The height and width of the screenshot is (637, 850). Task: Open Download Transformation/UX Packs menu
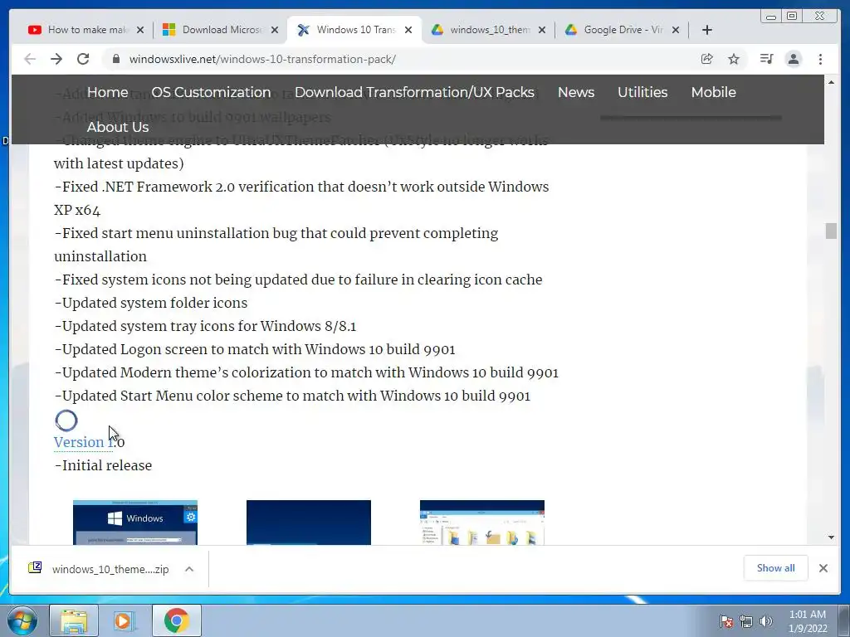[414, 92]
